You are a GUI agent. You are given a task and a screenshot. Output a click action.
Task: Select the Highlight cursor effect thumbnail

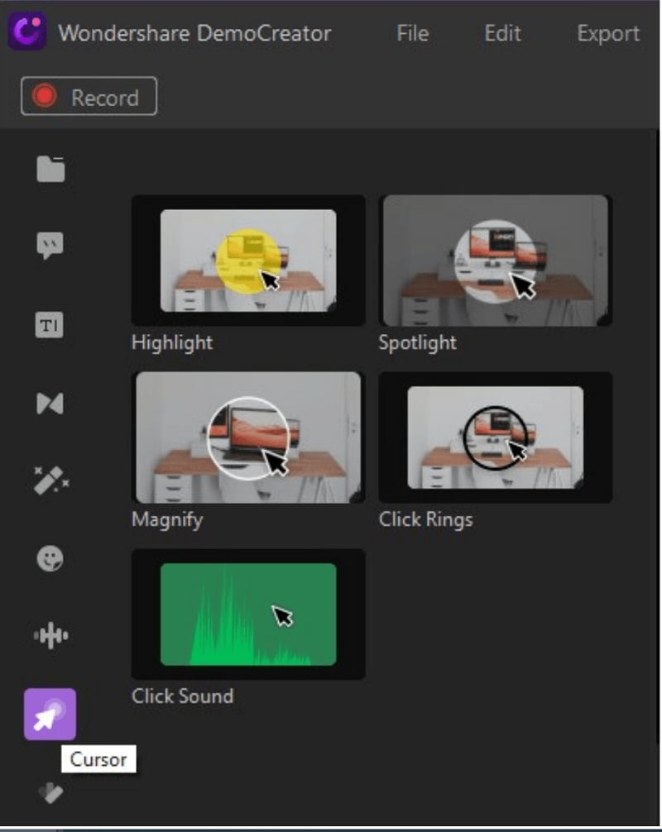(x=248, y=260)
